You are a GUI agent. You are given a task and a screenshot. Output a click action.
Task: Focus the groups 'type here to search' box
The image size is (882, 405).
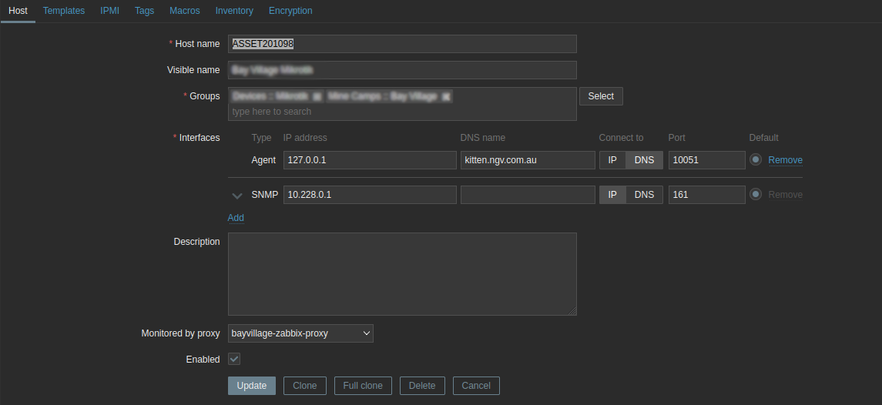coord(402,112)
